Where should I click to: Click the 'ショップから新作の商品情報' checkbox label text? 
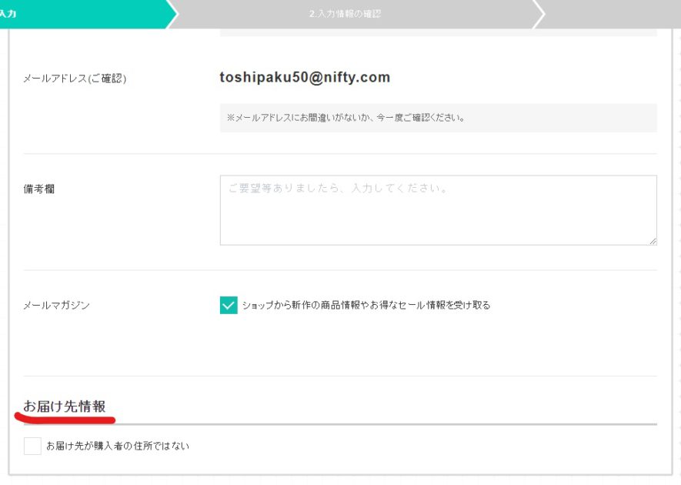(366, 305)
